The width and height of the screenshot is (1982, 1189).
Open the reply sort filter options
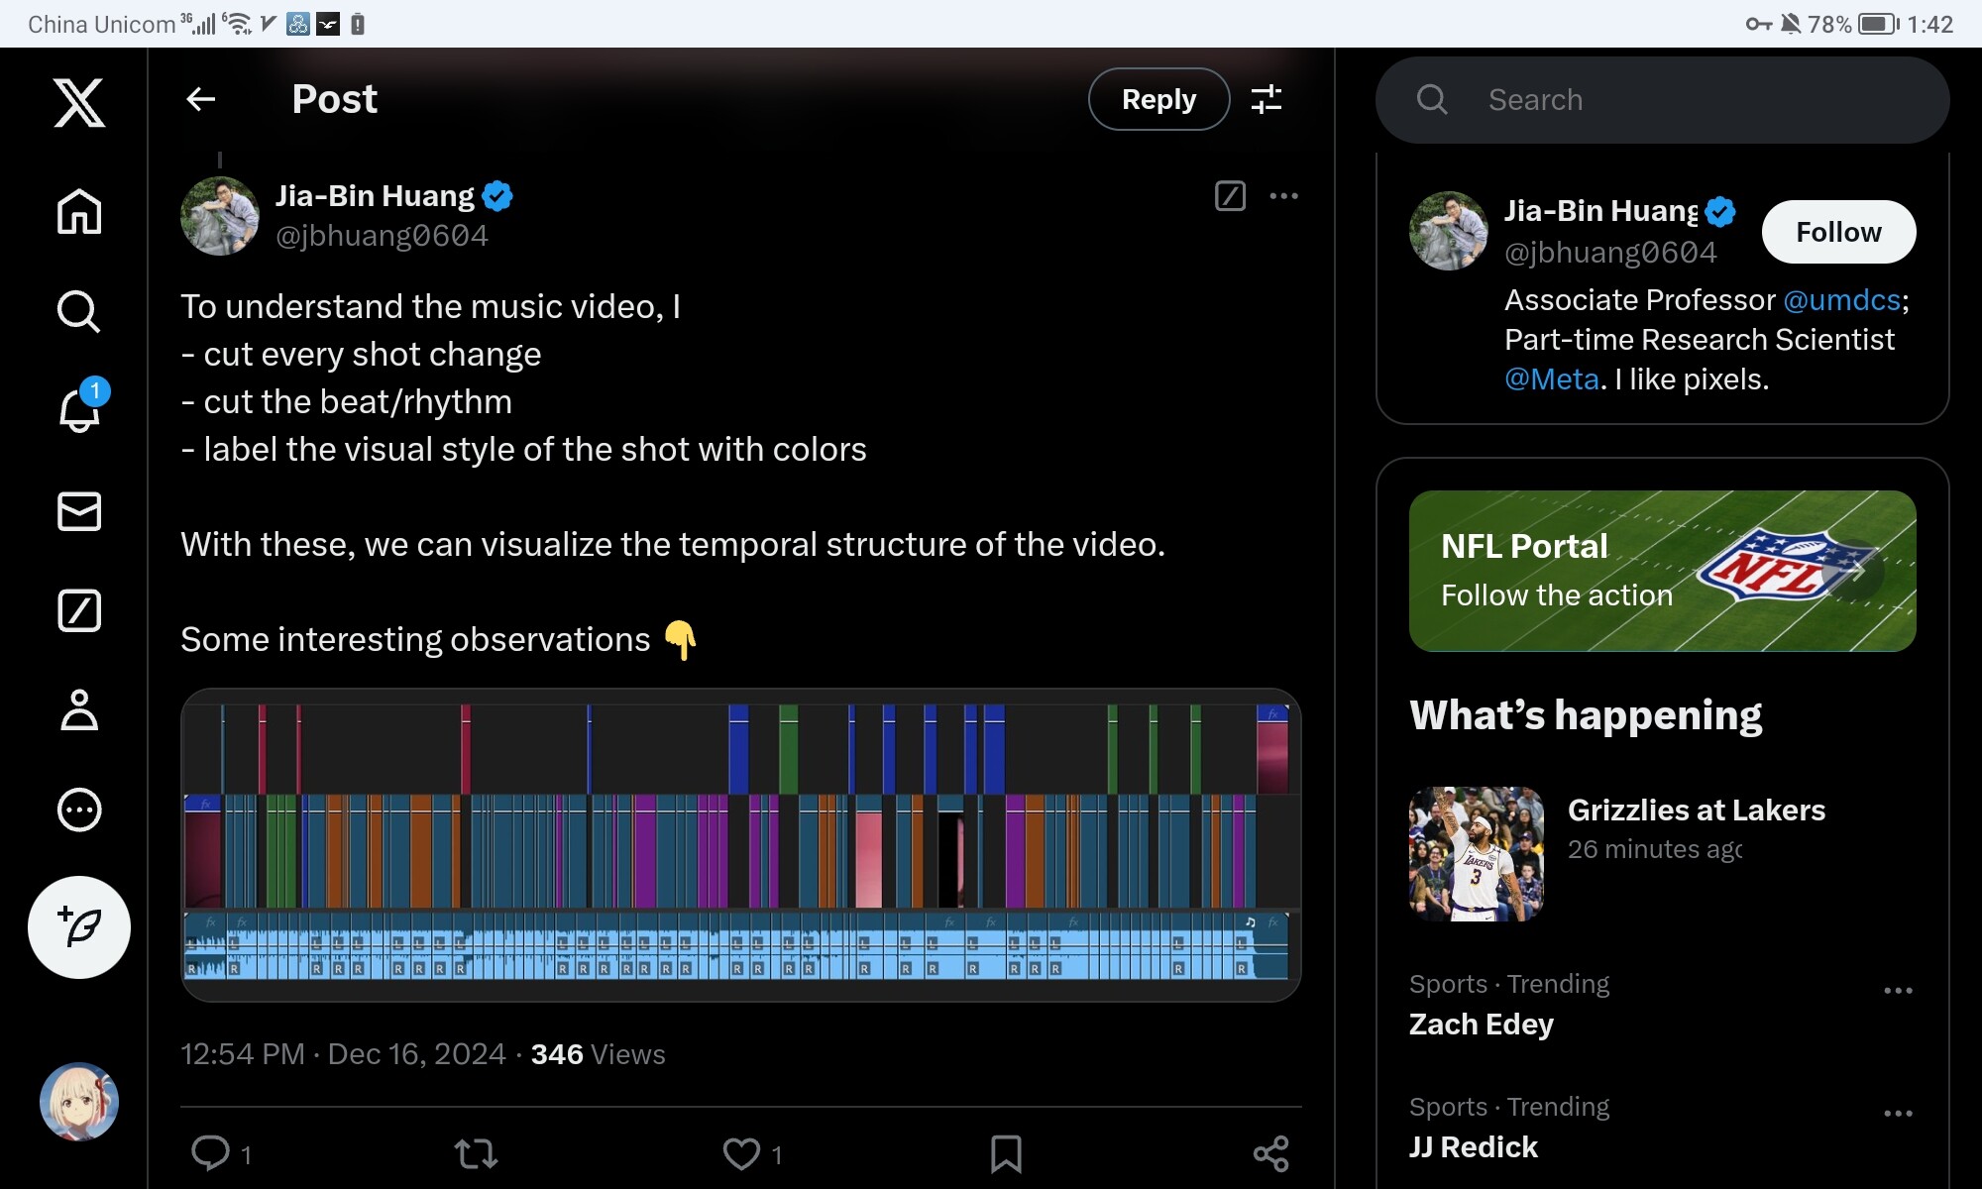click(x=1266, y=99)
